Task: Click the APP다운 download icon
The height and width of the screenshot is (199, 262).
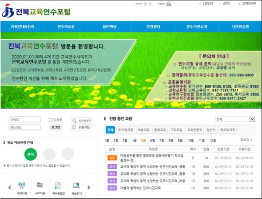Action: 41,187
